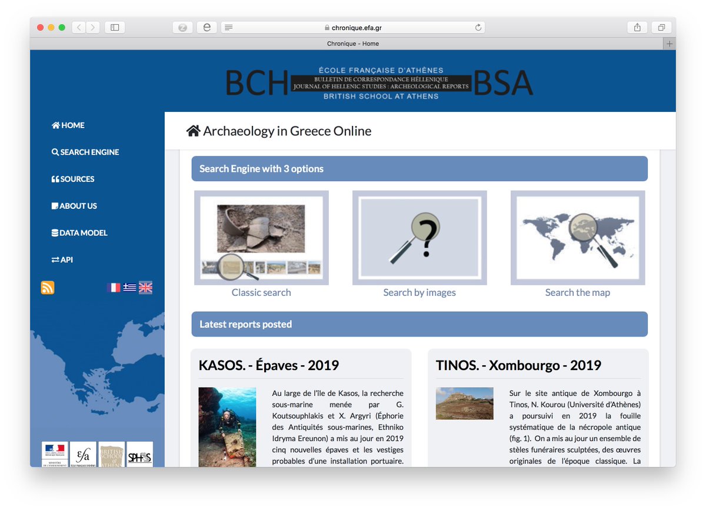706x510 pixels.
Task: Open the SPHS logo in sidebar footer
Action: point(139,454)
